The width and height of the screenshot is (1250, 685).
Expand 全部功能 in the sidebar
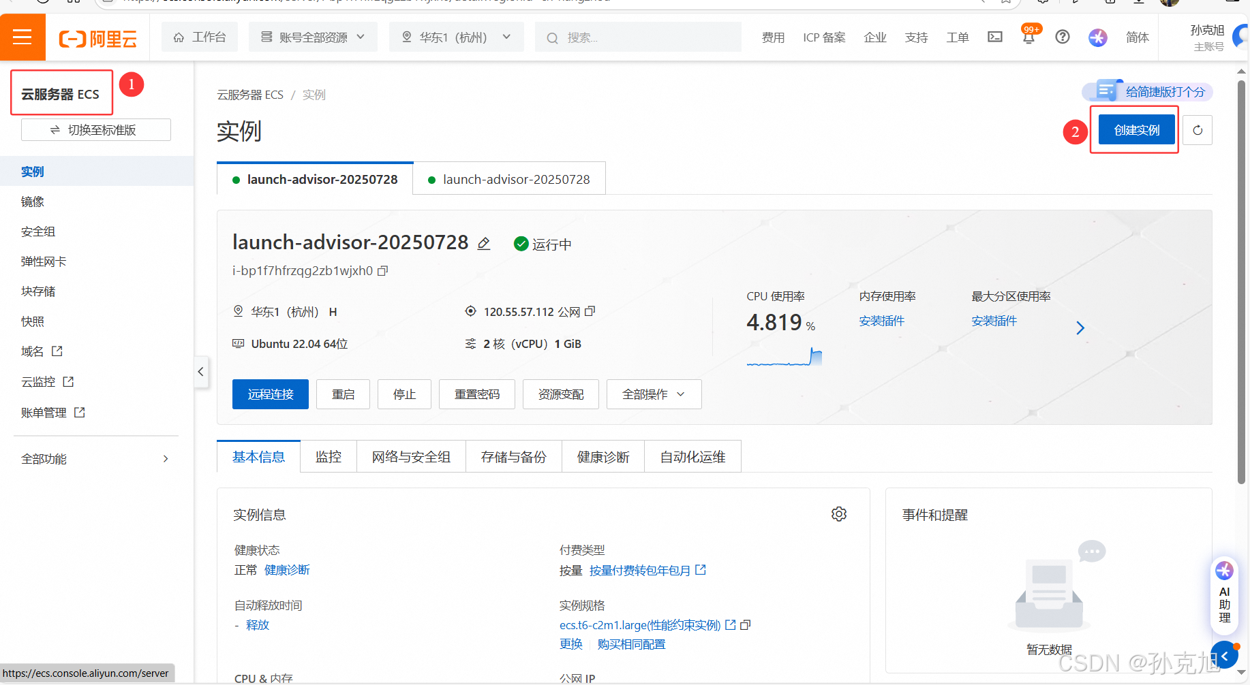click(95, 459)
